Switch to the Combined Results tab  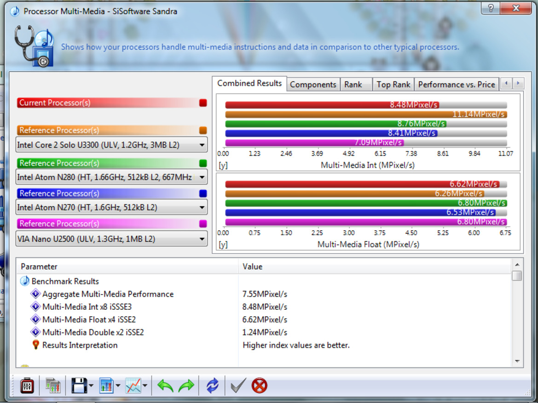click(x=249, y=83)
